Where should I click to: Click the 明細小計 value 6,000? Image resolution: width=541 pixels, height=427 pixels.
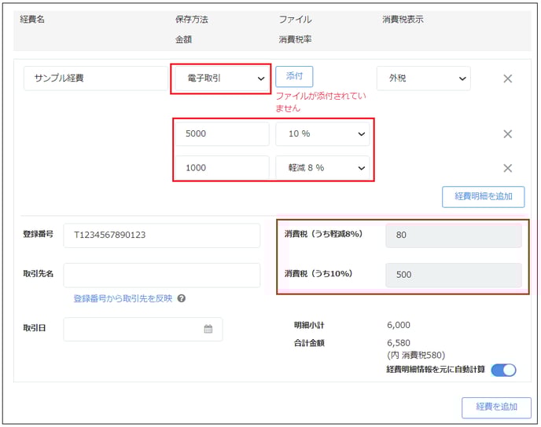399,325
